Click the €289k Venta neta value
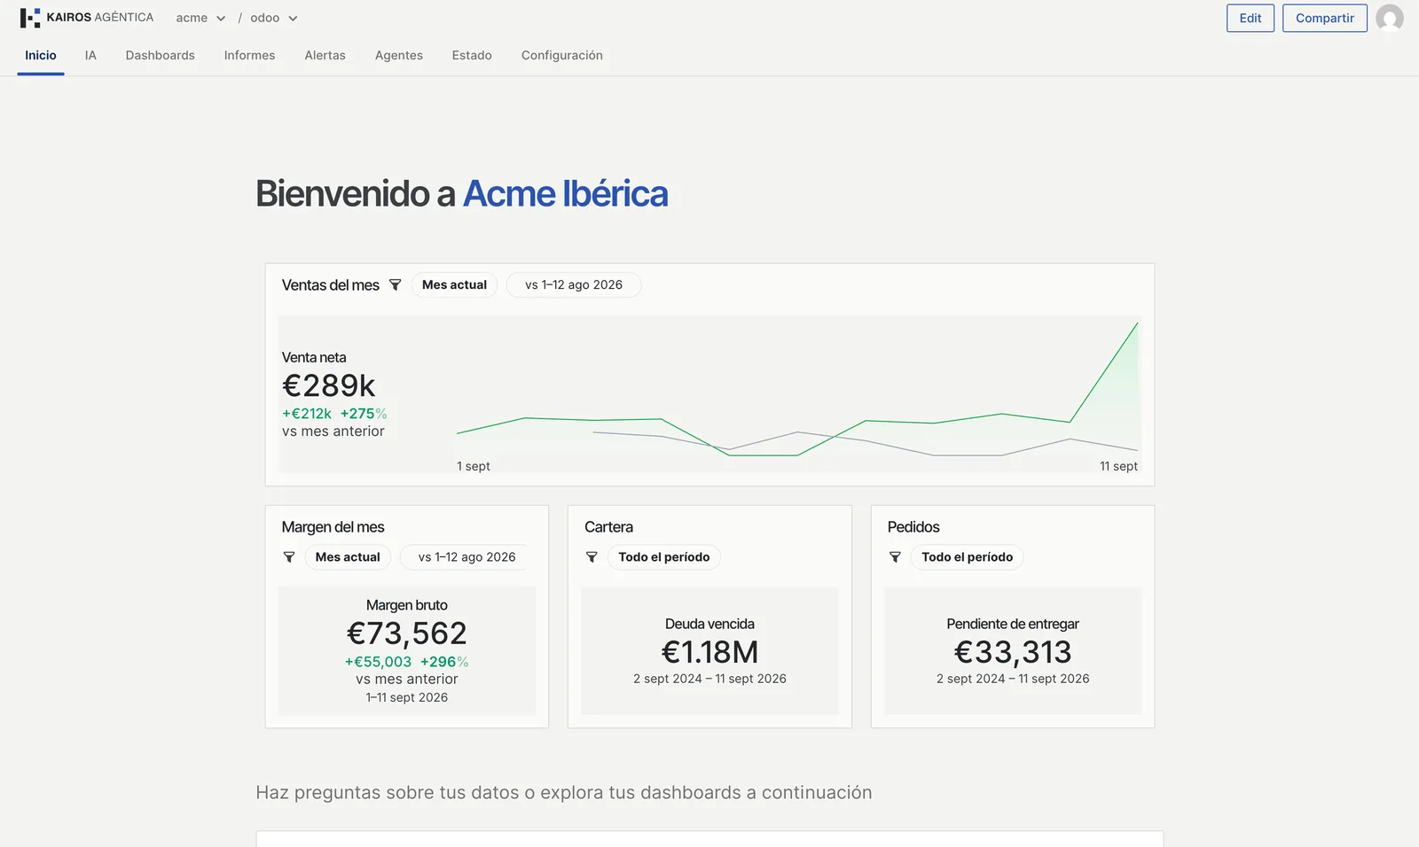 coord(329,386)
